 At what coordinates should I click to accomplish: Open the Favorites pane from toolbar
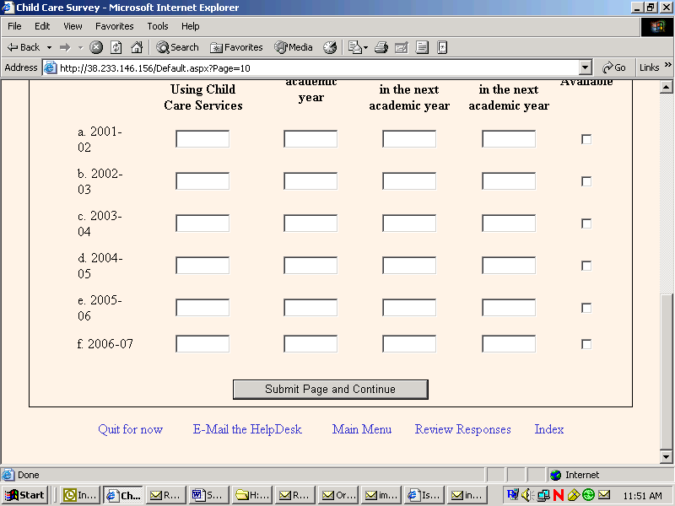(x=236, y=47)
